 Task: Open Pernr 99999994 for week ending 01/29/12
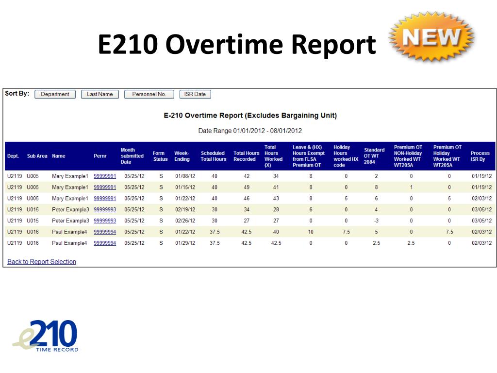point(105,243)
